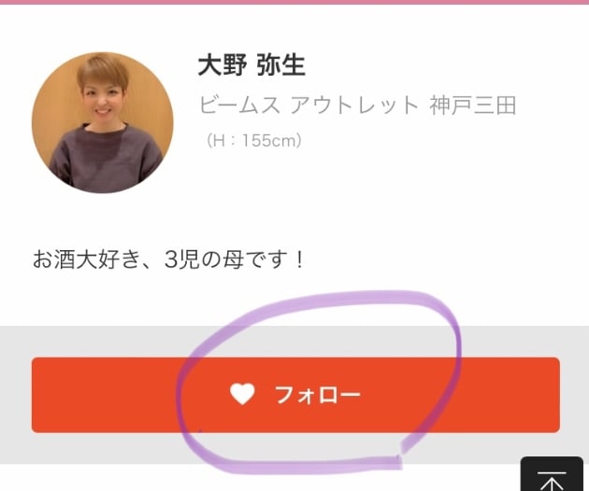Tap the 3児の母 phrase in the bio

(204, 260)
